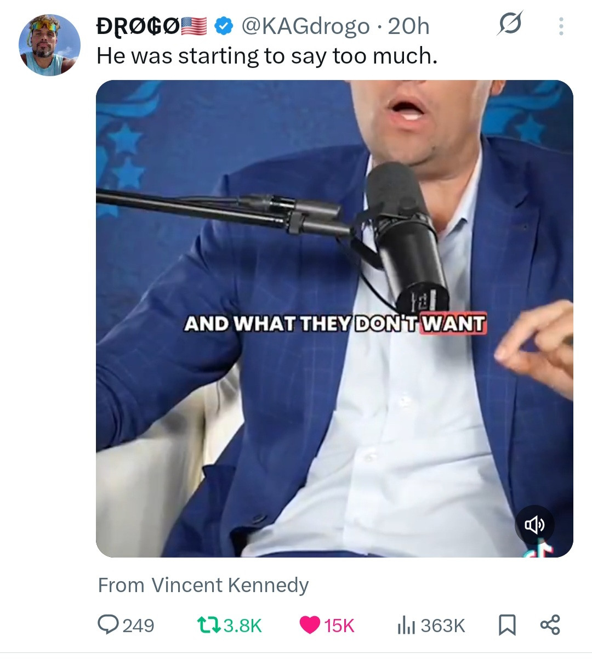Toggle bookmark for this post
Viewport: 592px width, 659px height.
point(507,624)
